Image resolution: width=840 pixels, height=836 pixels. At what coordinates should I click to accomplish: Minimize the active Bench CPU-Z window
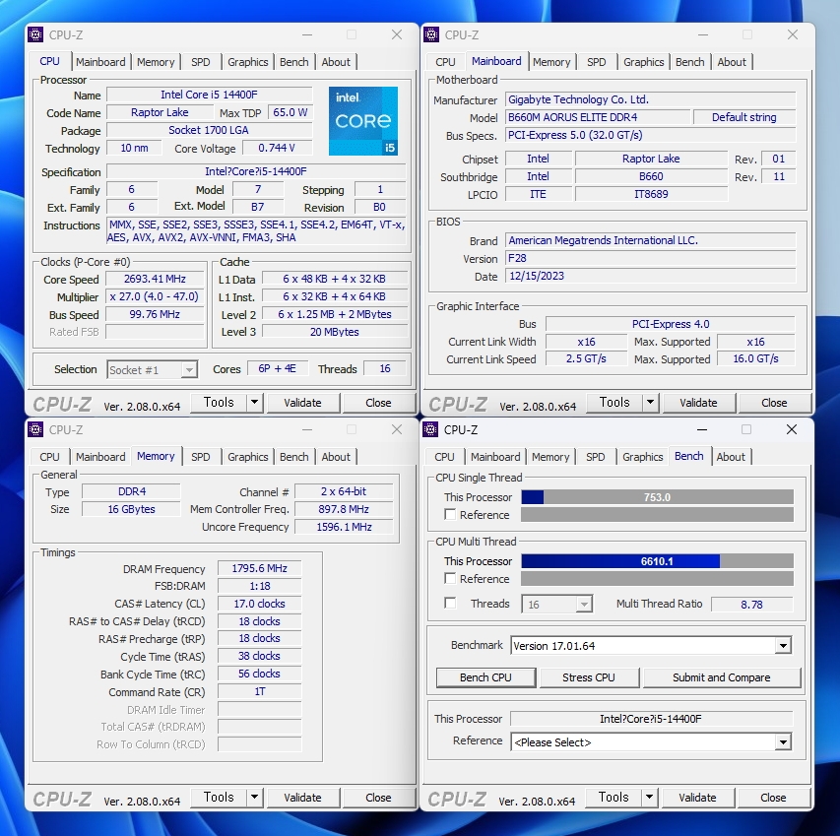coord(703,429)
